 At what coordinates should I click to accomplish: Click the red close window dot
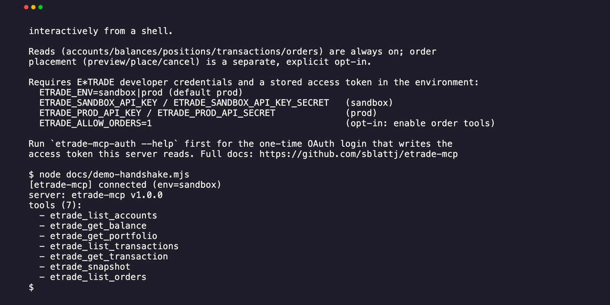click(26, 7)
